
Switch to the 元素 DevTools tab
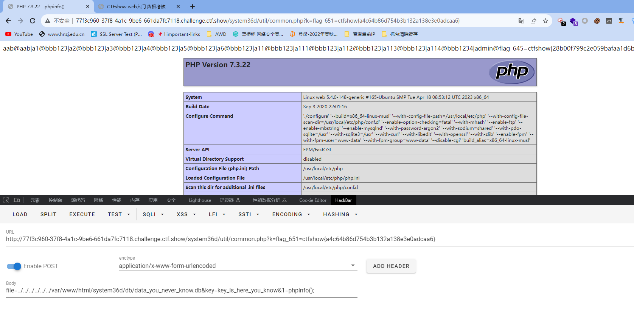click(x=35, y=200)
